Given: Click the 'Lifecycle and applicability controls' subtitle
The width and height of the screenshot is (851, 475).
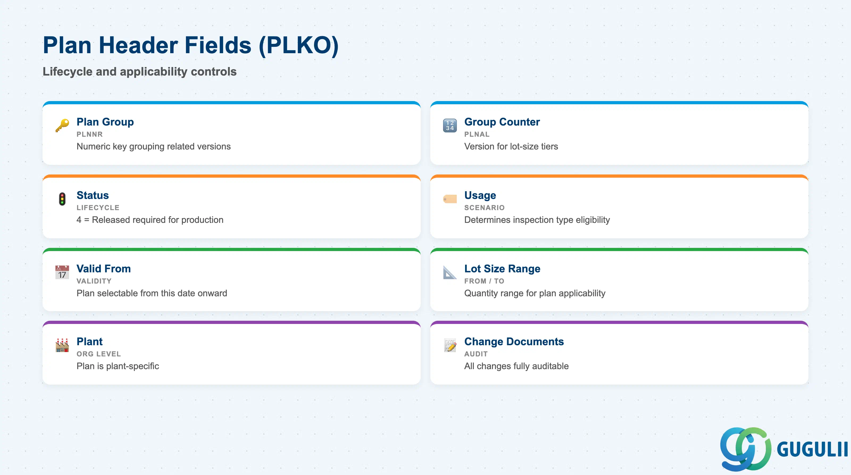Looking at the screenshot, I should coord(139,72).
